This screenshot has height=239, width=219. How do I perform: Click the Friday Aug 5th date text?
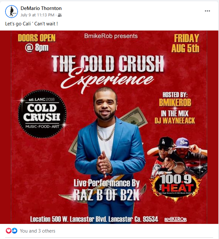186,43
